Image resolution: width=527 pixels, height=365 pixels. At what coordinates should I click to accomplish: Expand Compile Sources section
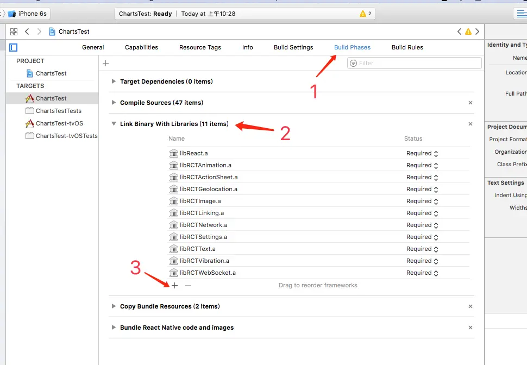(x=114, y=103)
